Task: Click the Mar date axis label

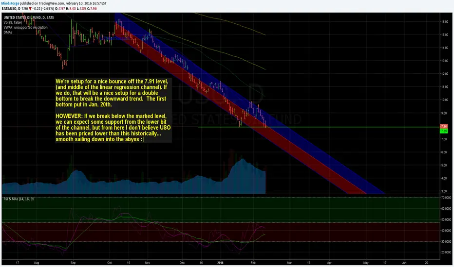Action: click(x=289, y=263)
